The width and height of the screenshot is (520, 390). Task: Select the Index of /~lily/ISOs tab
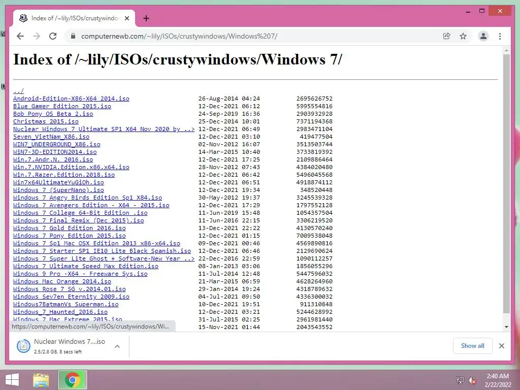(74, 18)
